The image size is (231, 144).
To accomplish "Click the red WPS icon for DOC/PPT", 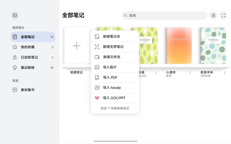I will [97, 98].
